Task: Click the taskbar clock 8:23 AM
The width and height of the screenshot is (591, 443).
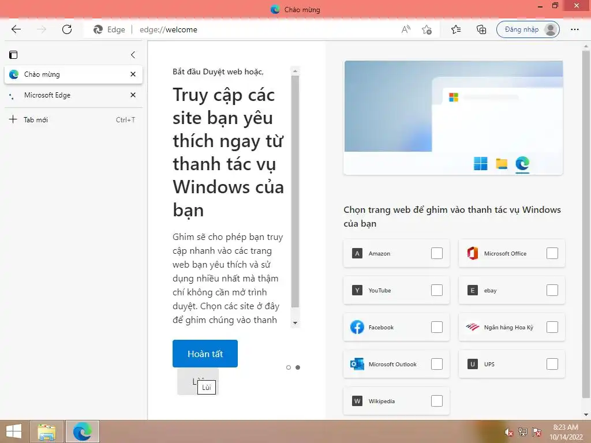Action: [566, 427]
